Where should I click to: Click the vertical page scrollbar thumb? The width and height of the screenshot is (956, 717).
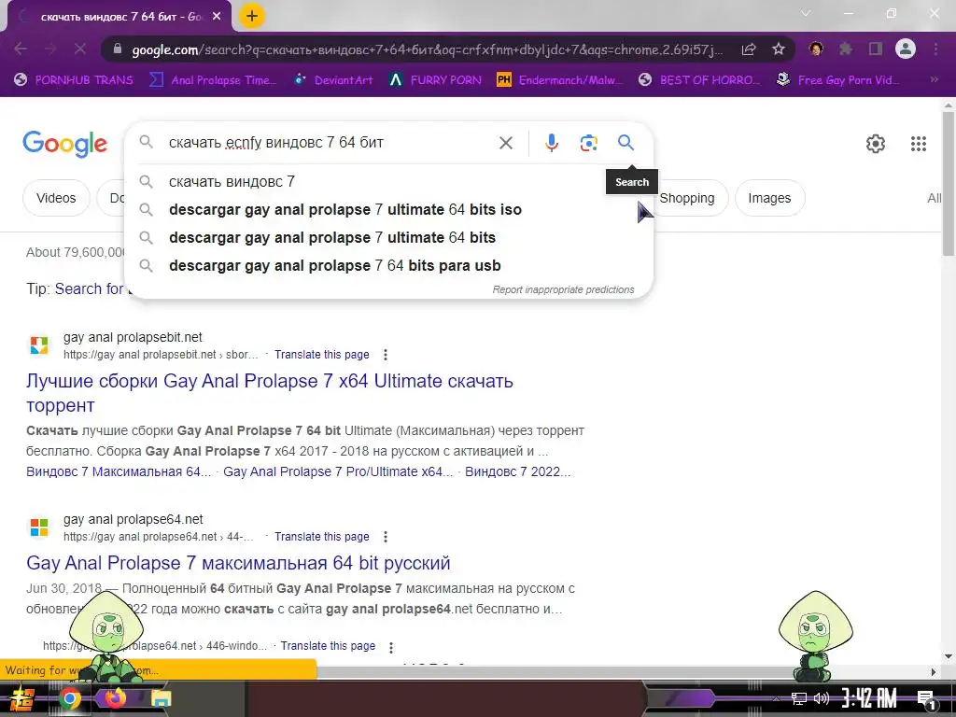pos(949,183)
